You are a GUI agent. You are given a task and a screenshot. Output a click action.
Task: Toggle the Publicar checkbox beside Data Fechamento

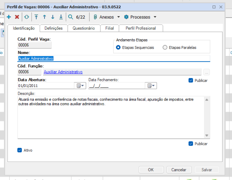click(191, 80)
